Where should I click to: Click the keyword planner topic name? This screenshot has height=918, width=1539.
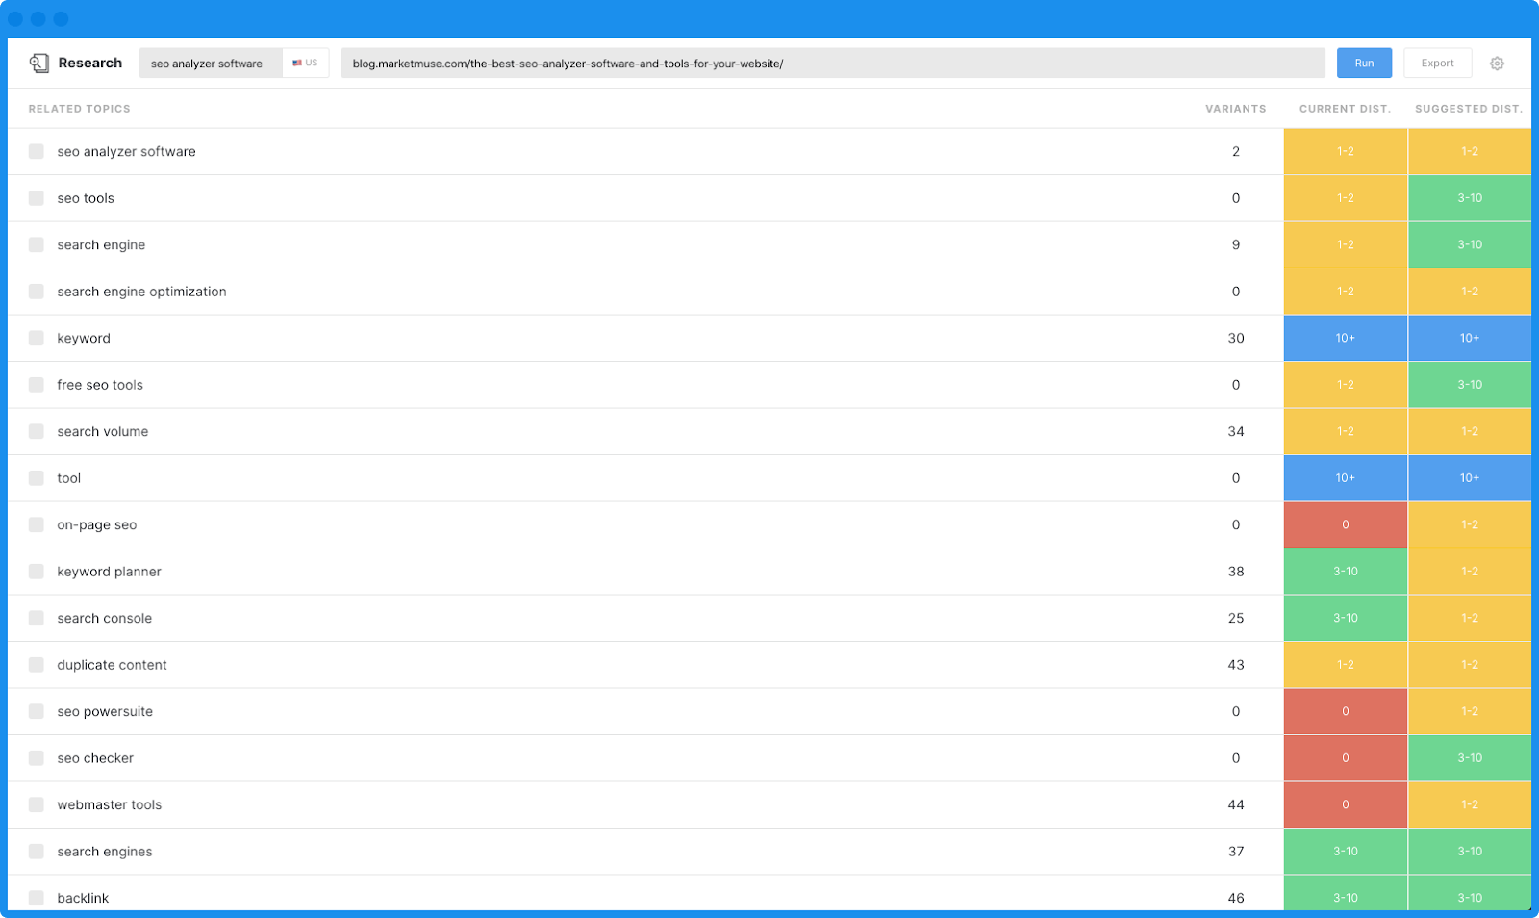point(109,572)
